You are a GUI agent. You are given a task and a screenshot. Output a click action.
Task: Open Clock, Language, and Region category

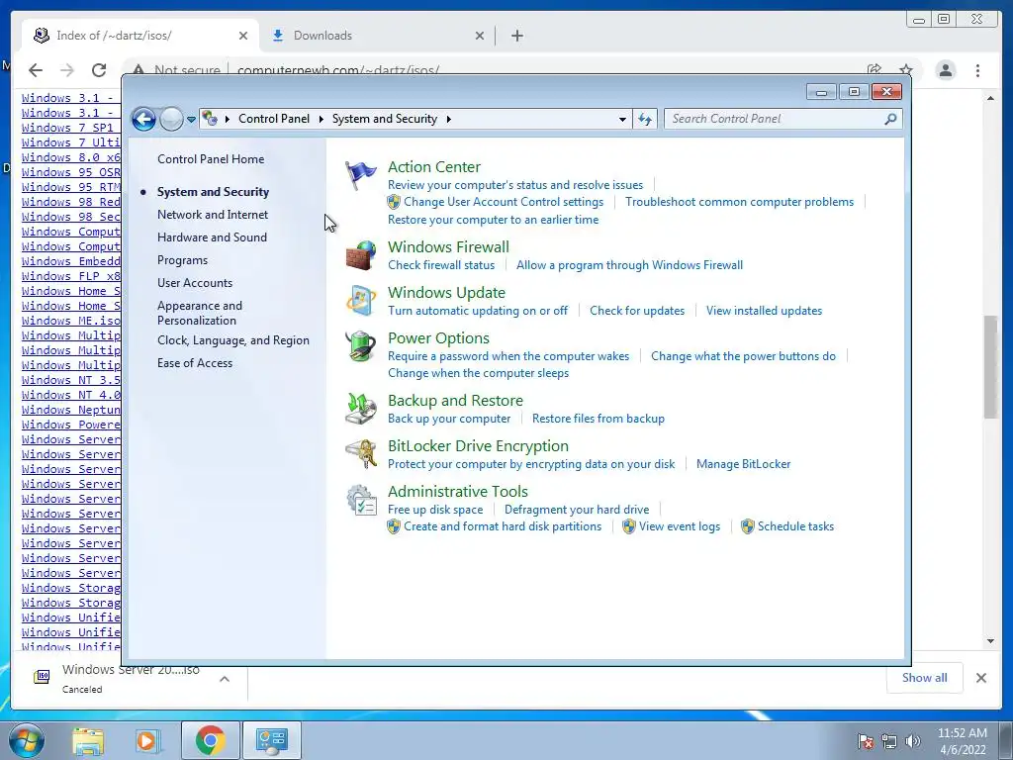233,340
